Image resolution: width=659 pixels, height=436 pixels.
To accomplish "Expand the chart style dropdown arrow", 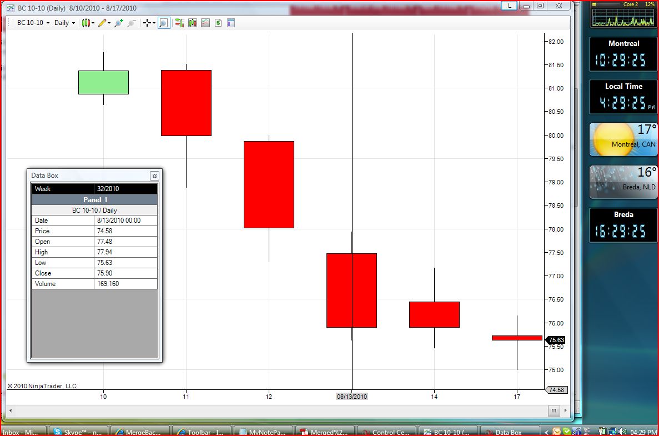I will click(x=93, y=23).
